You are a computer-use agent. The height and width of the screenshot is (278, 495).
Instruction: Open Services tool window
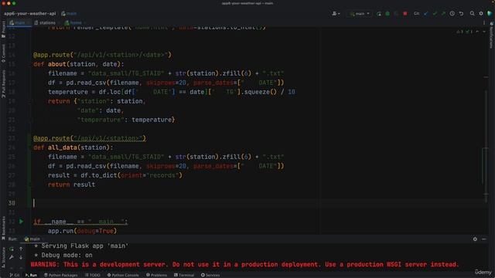(x=210, y=275)
